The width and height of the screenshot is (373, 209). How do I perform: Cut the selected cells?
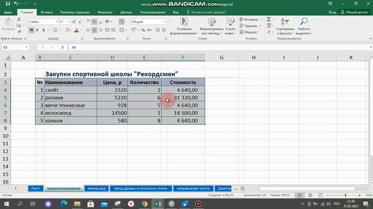[x=19, y=19]
